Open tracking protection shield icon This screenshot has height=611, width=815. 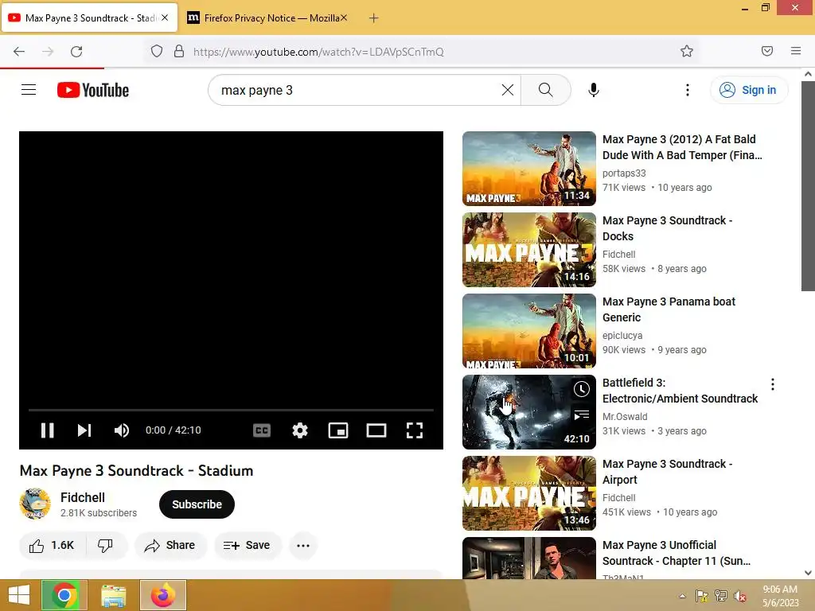(157, 52)
